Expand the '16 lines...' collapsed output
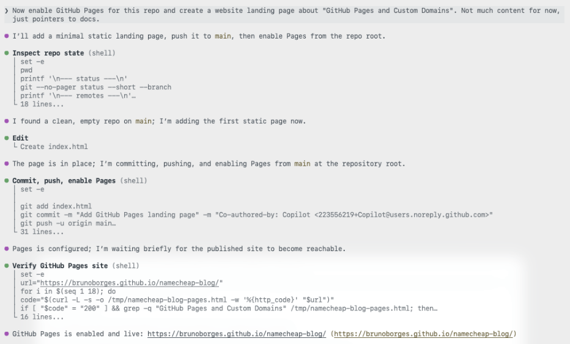 (42, 317)
